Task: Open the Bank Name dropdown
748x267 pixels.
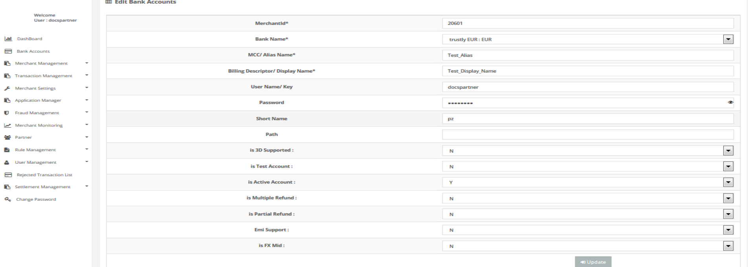Action: 728,39
